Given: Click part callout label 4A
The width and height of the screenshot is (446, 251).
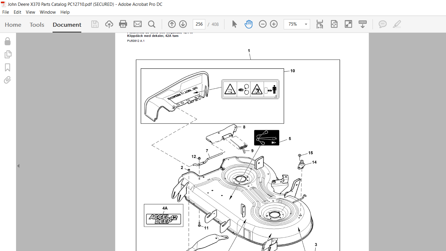Looking at the screenshot, I should [x=165, y=208].
